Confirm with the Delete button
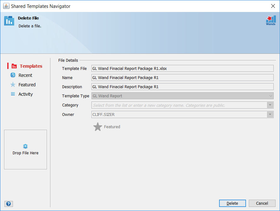 click(232, 203)
